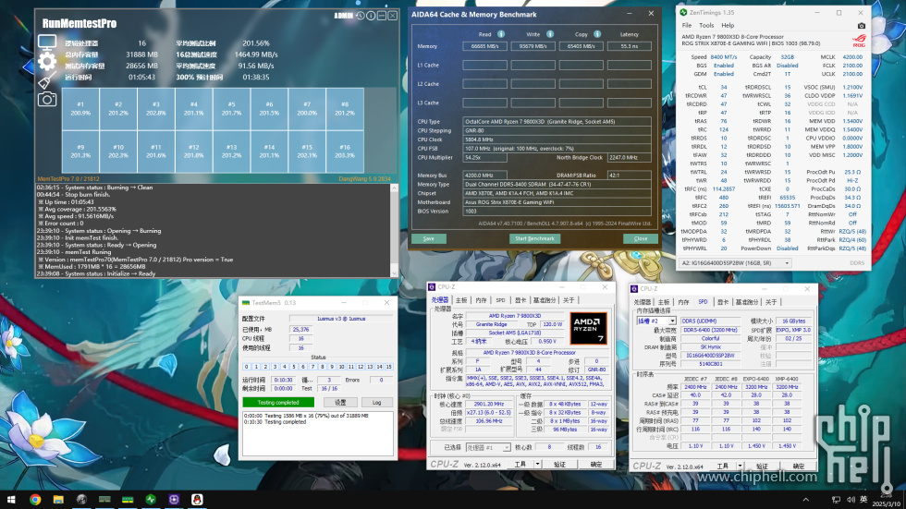Click the 设置 button in TestMem5
This screenshot has width=906, height=509.
(x=340, y=402)
